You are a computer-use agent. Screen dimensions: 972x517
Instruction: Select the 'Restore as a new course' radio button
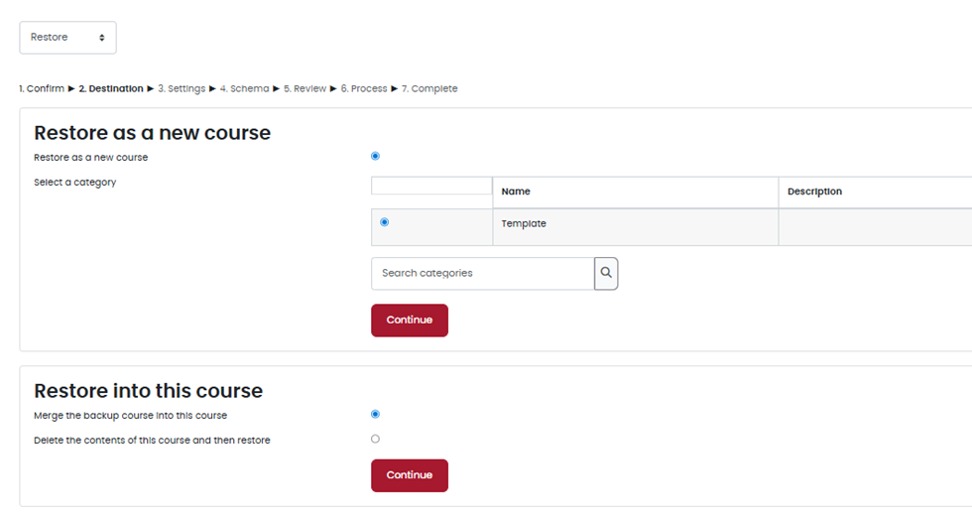pyautogui.click(x=375, y=156)
